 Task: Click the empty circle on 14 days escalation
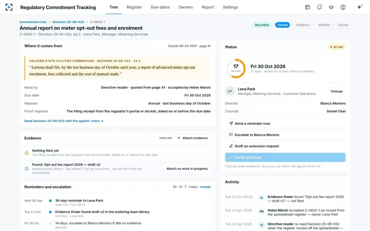click(50, 223)
